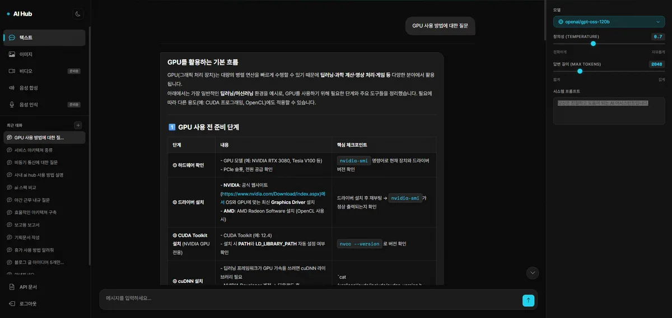Open chat '비동기 통신에 대한 질문'

point(44,162)
